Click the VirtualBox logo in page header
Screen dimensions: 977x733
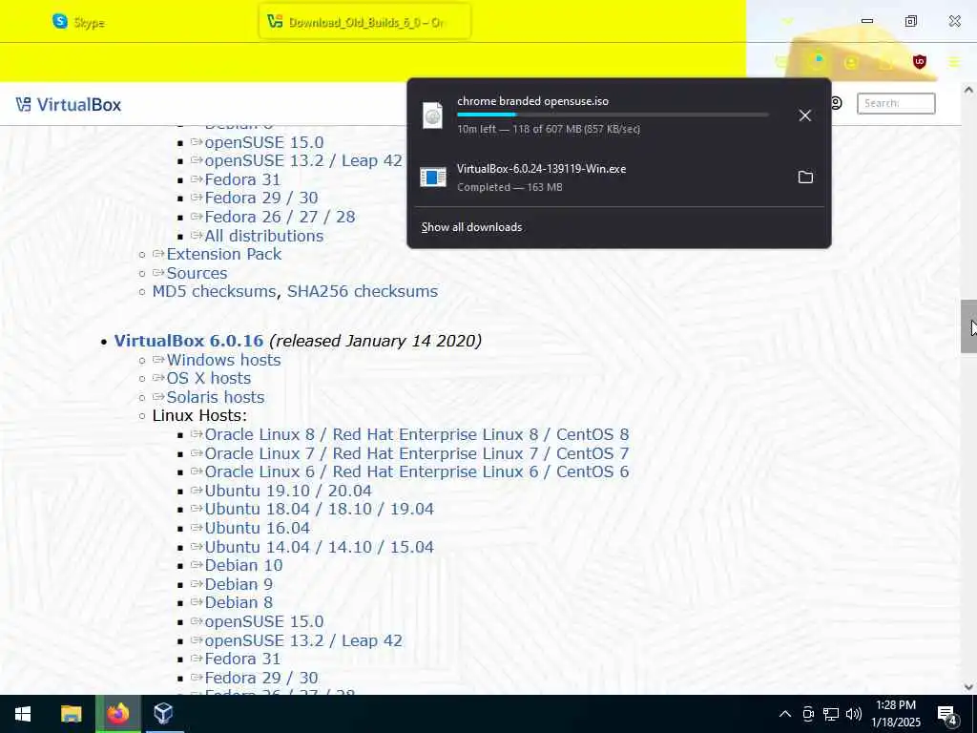(x=69, y=105)
